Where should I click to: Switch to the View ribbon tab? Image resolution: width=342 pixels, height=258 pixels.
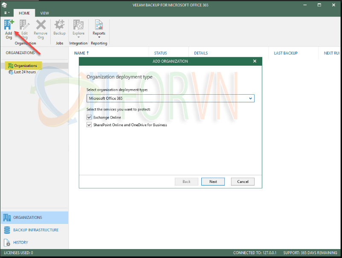coord(44,13)
